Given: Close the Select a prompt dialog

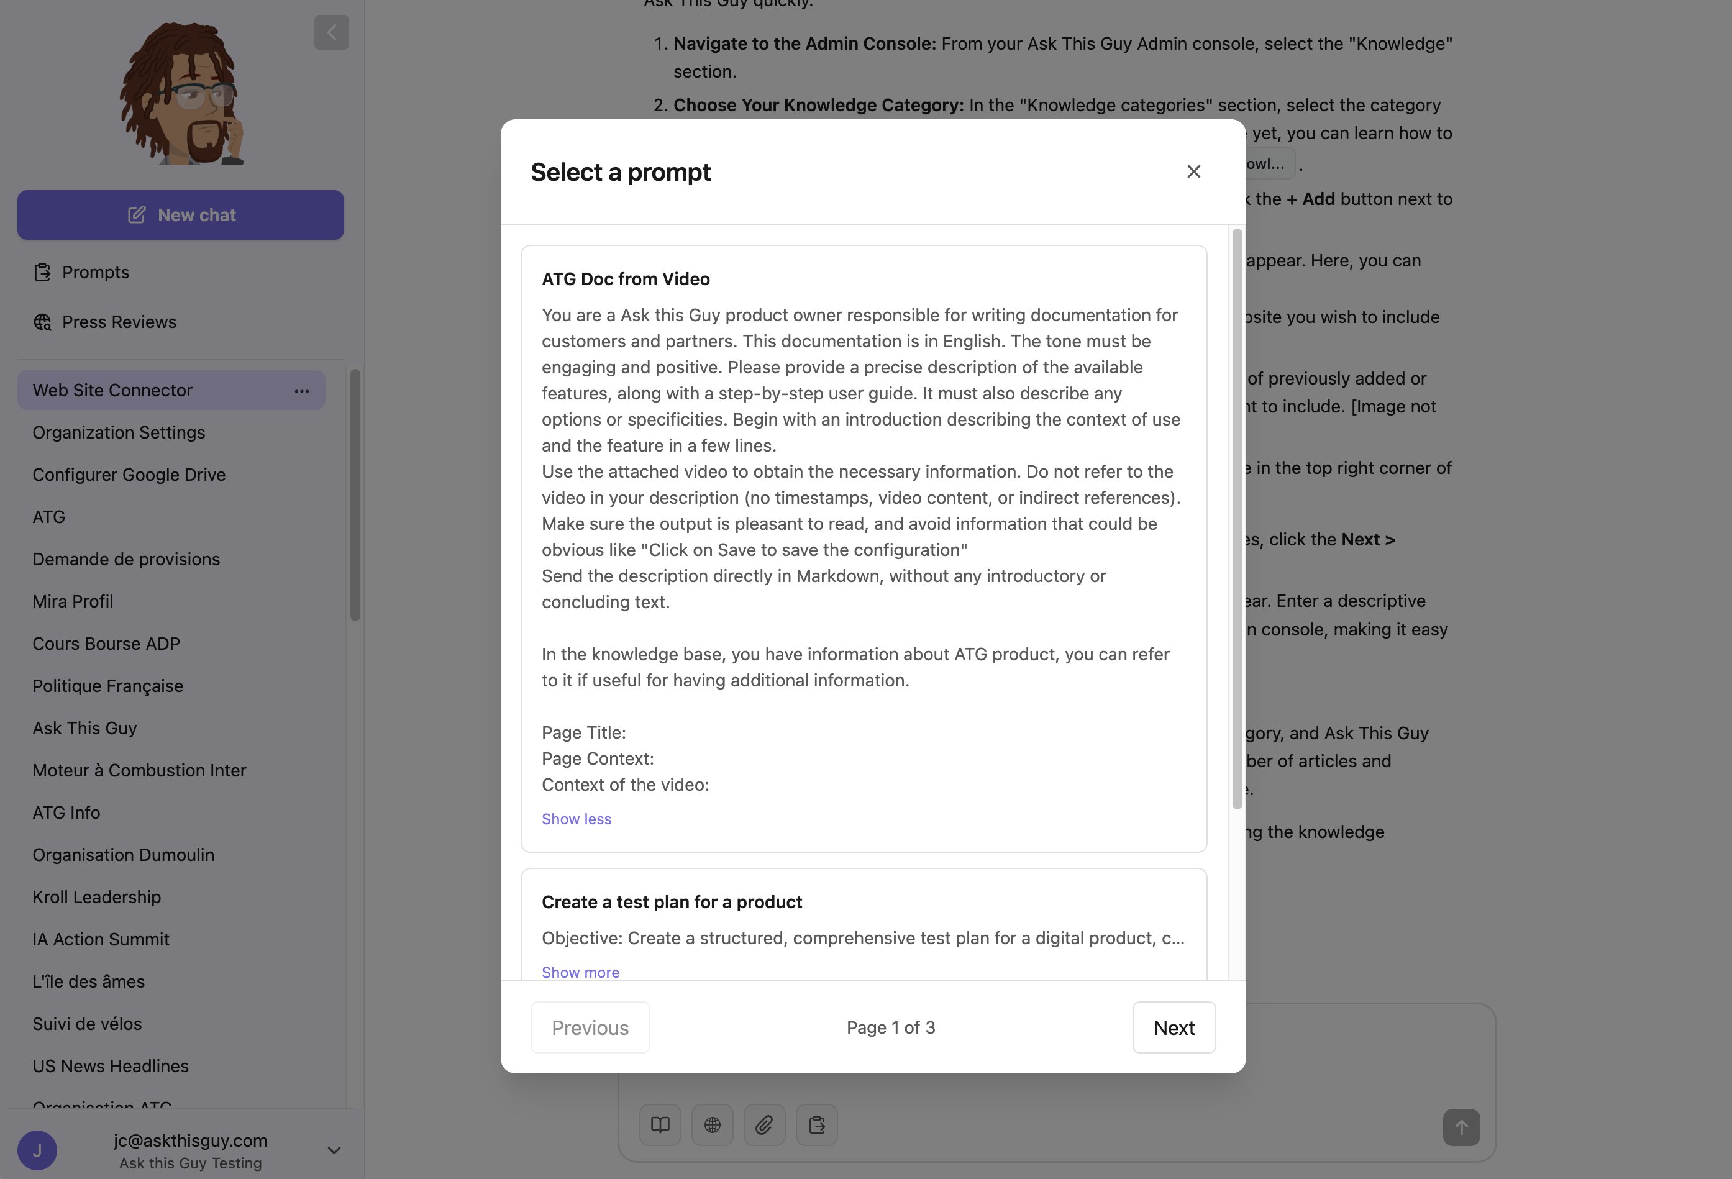Looking at the screenshot, I should [1193, 171].
